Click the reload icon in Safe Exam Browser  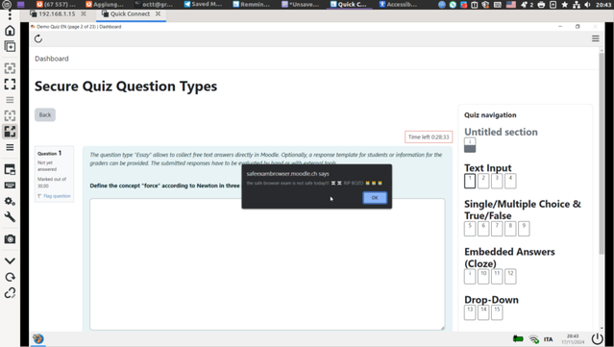pyautogui.click(x=38, y=38)
